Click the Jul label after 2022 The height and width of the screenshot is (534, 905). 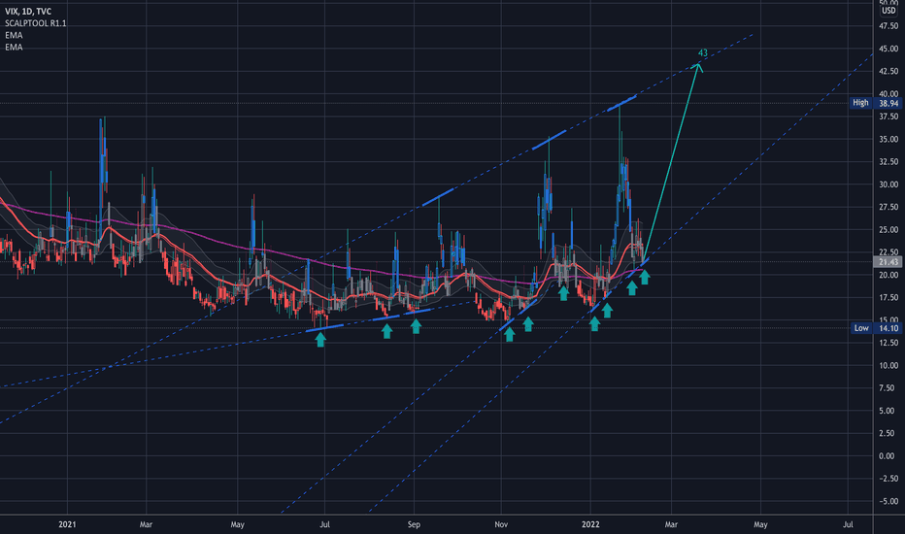[848, 524]
